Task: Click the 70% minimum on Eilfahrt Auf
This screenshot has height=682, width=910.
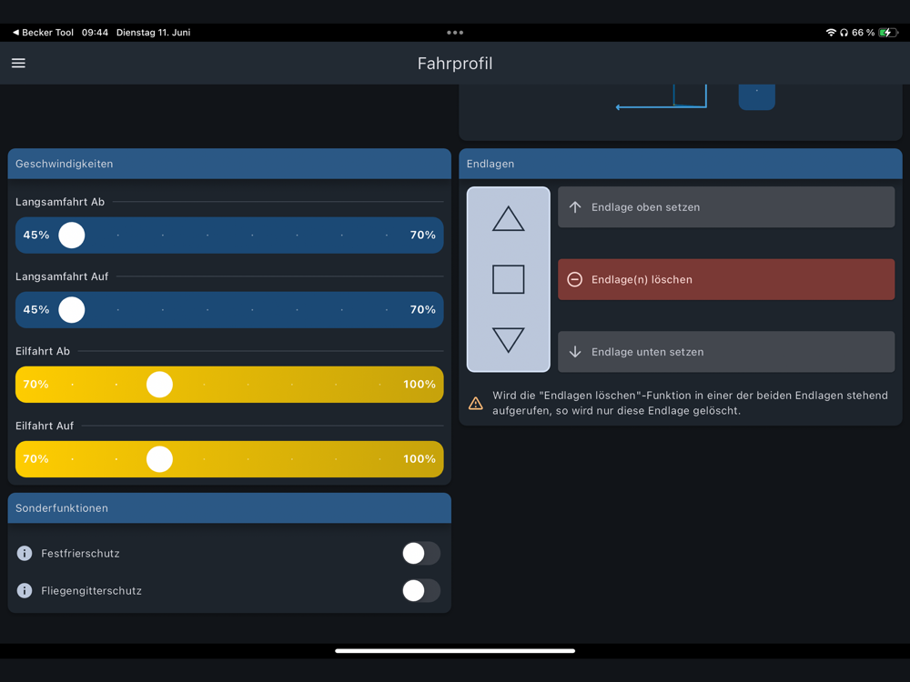Action: [35, 459]
